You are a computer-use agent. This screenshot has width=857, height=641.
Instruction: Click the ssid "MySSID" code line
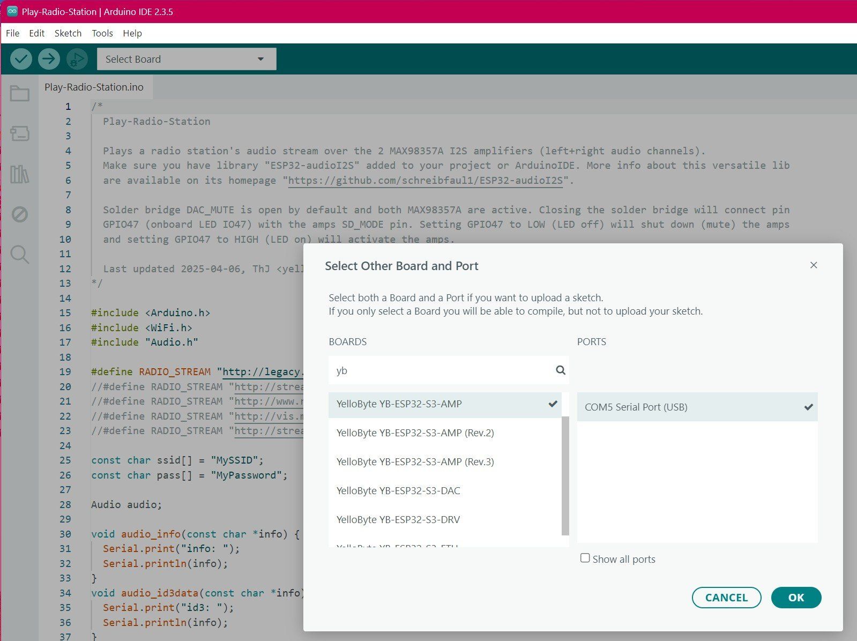177,460
